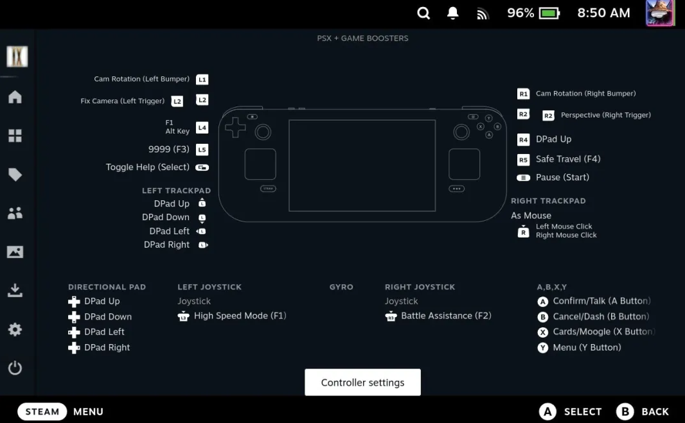Go to Home in sidebar
This screenshot has height=423, width=685.
pos(15,97)
